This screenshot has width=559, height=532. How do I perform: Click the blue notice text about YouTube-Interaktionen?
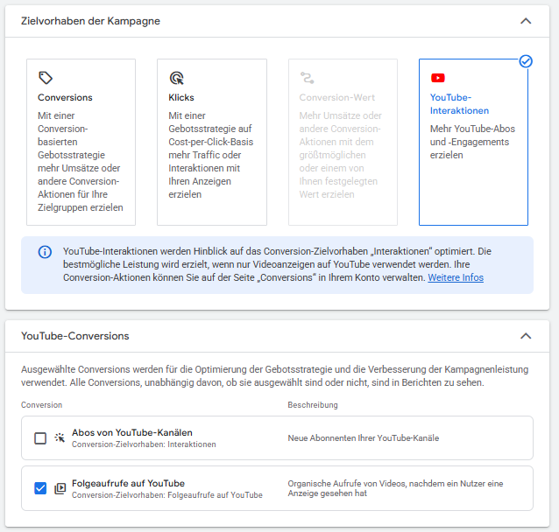click(x=277, y=264)
